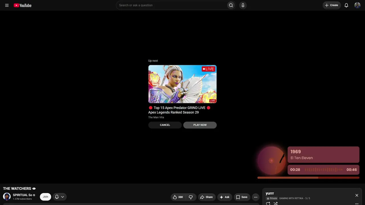This screenshot has width=365, height=205.
Task: Open the account avatar menu
Action: (357, 5)
